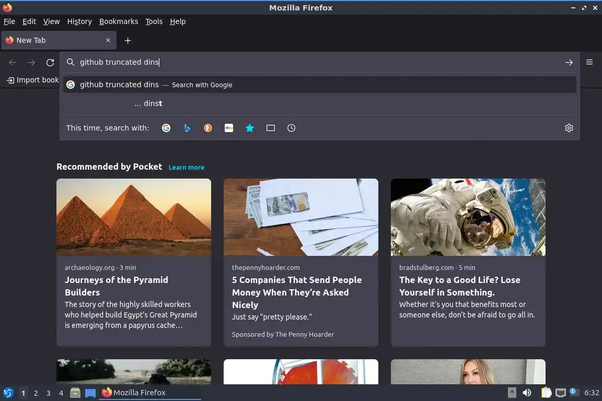The height and width of the screenshot is (401, 602).
Task: Close the New Tab tab
Action: point(108,40)
